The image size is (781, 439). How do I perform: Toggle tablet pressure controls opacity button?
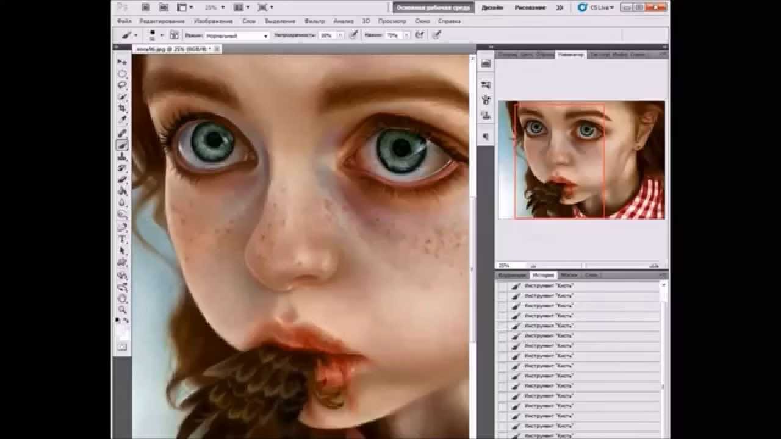click(353, 35)
